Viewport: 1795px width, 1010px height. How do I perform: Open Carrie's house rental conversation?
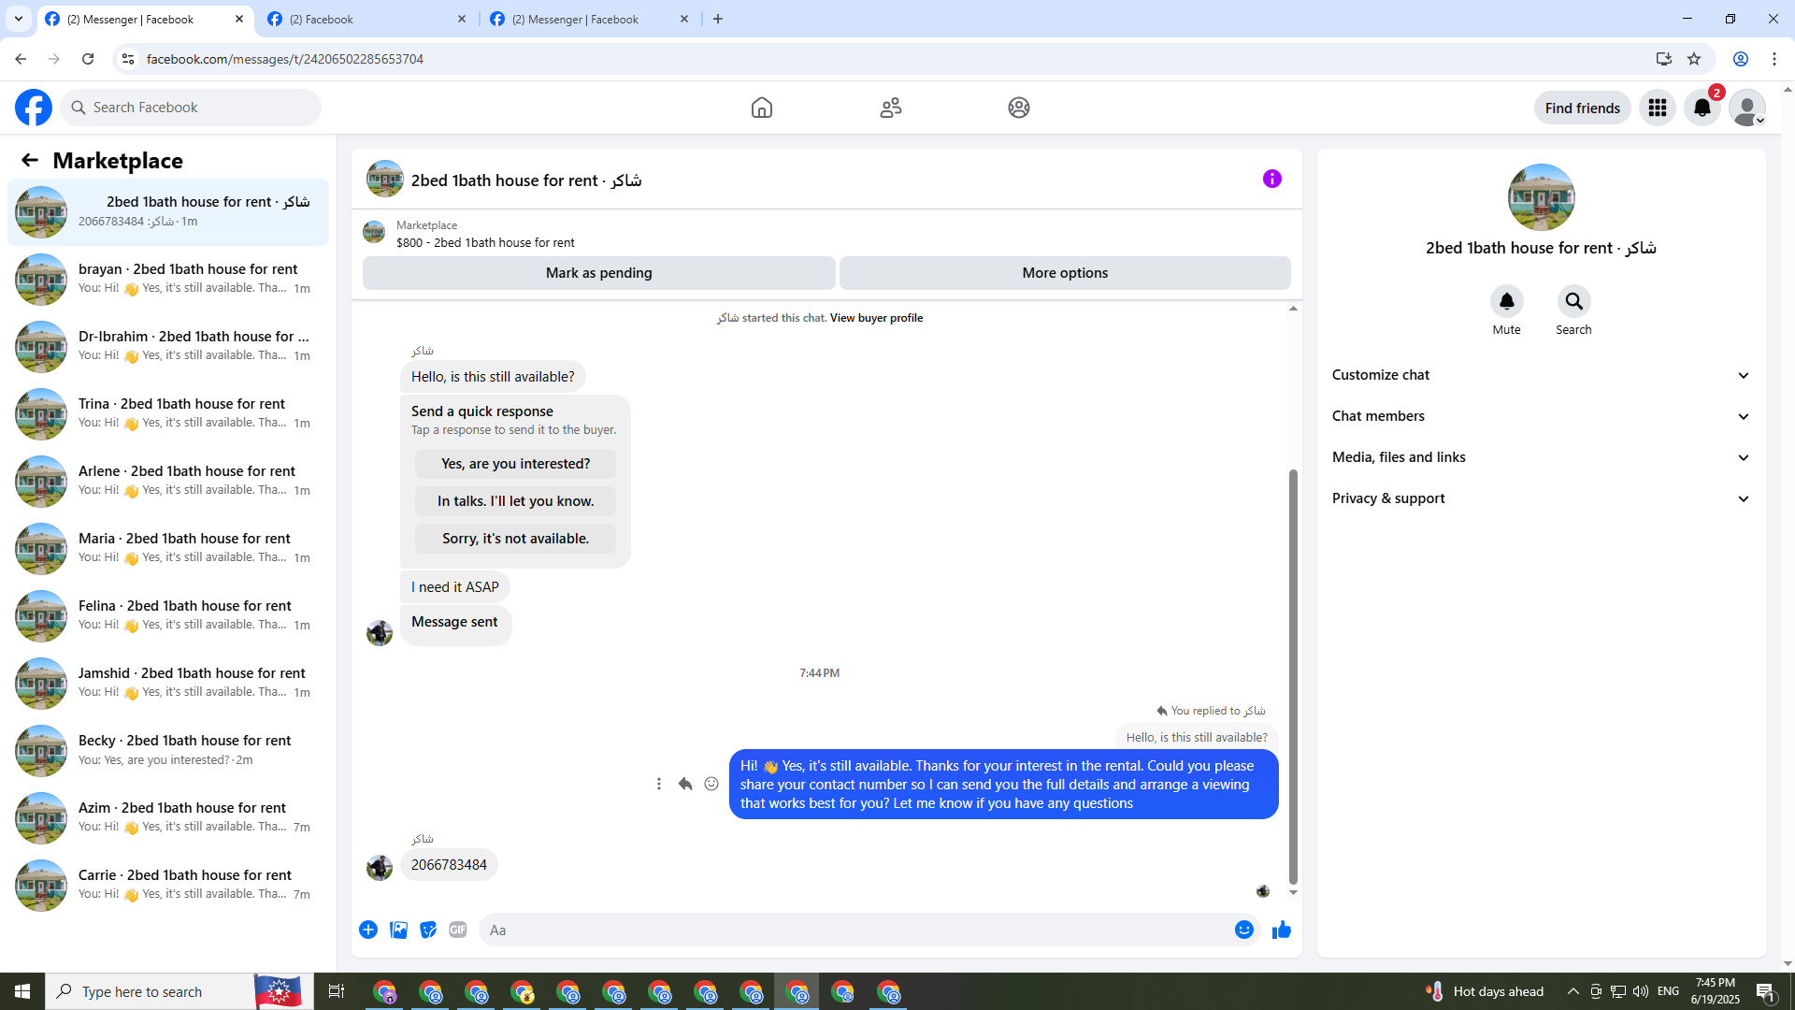point(168,885)
